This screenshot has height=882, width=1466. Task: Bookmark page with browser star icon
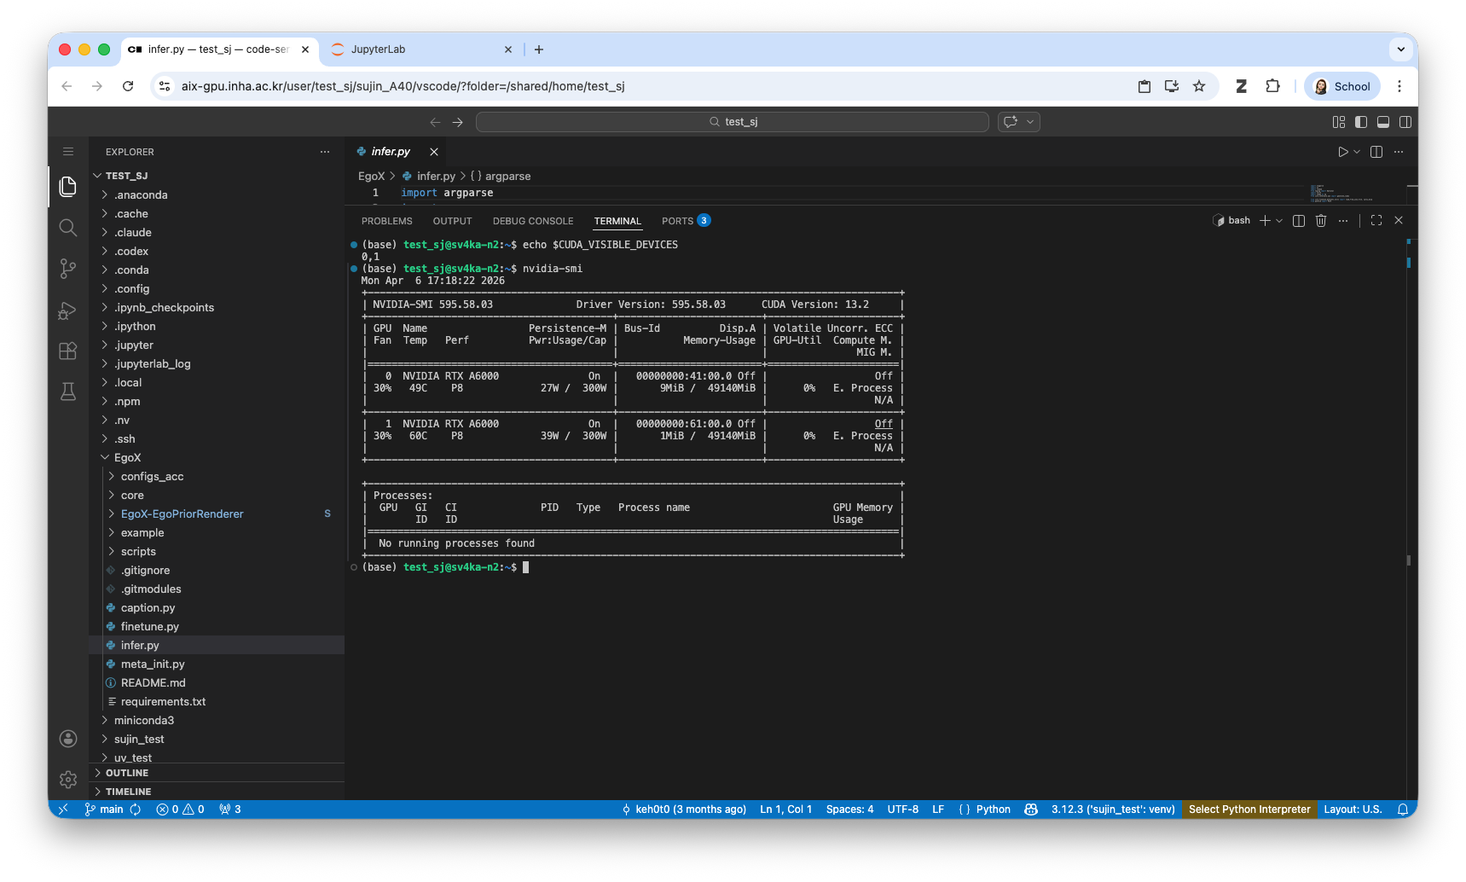pyautogui.click(x=1199, y=86)
